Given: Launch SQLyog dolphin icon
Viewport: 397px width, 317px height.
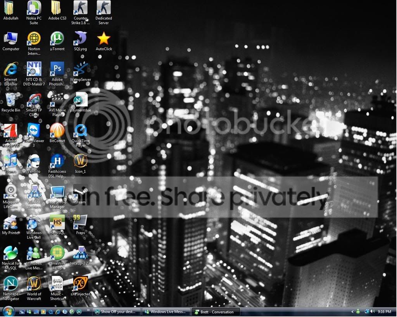Looking at the screenshot, I should click(81, 41).
